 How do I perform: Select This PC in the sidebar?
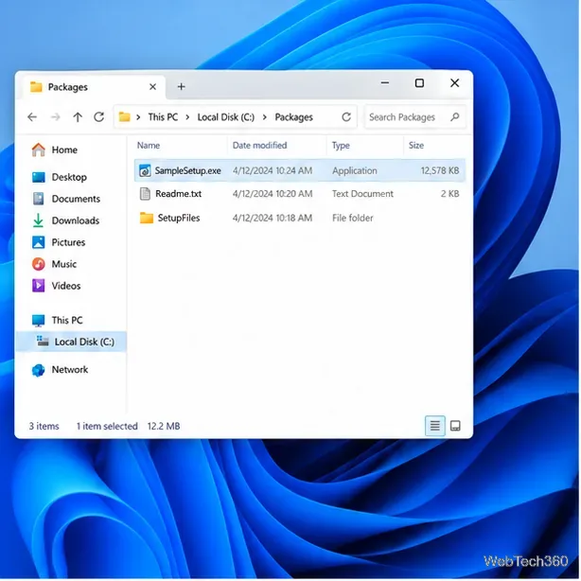pos(58,320)
